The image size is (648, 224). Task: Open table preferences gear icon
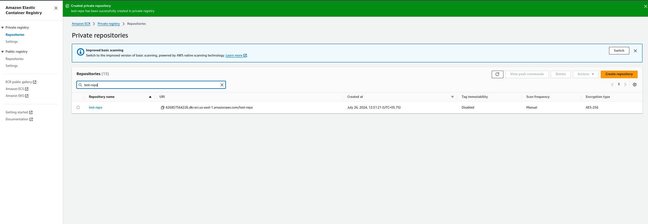coord(635,85)
